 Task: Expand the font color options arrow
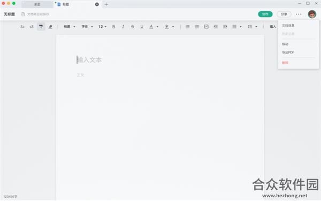pyautogui.click(x=157, y=27)
